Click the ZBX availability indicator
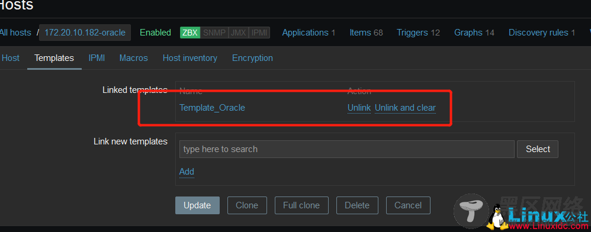 pos(189,33)
